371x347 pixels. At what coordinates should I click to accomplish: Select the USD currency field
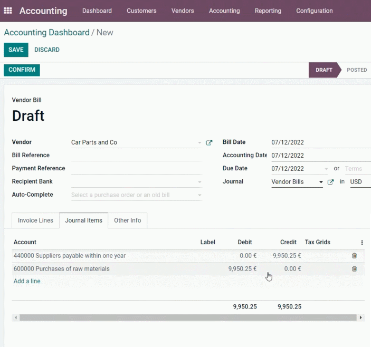(360, 182)
